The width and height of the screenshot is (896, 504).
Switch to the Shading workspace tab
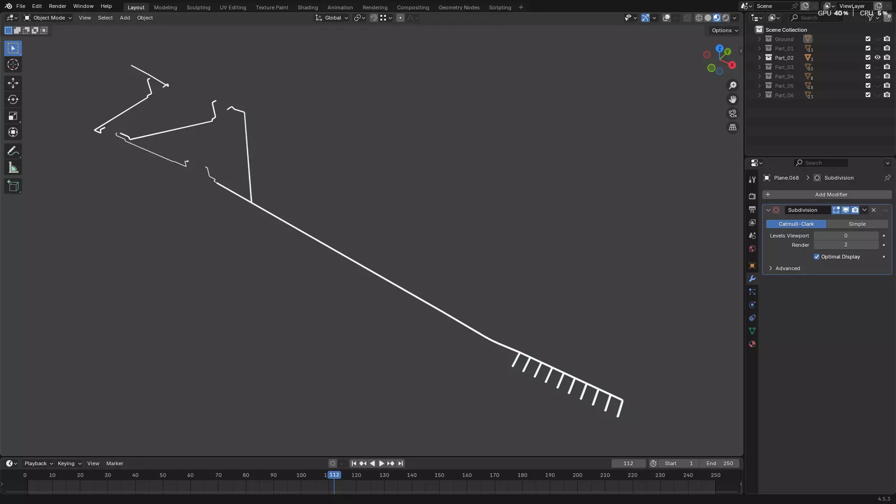click(x=308, y=7)
